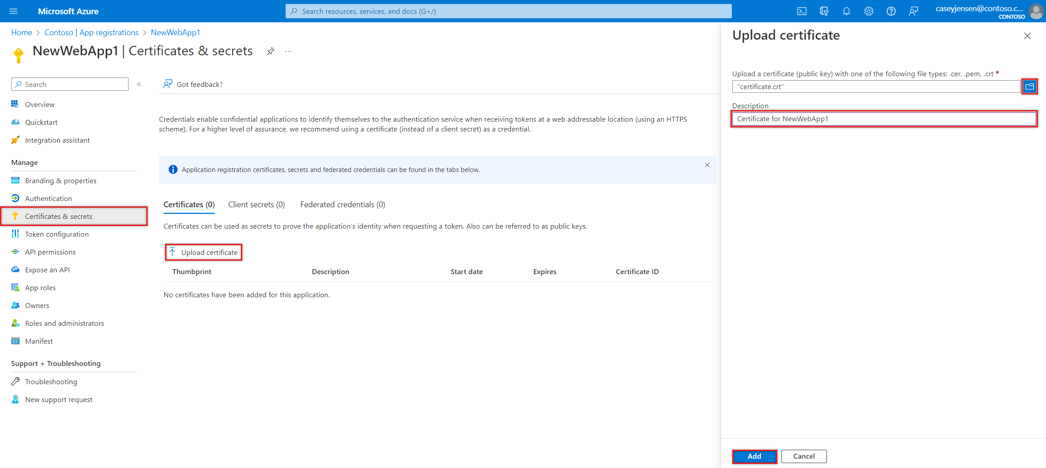Click the Quickstart cloud icon
The image size is (1046, 468).
[x=15, y=122]
